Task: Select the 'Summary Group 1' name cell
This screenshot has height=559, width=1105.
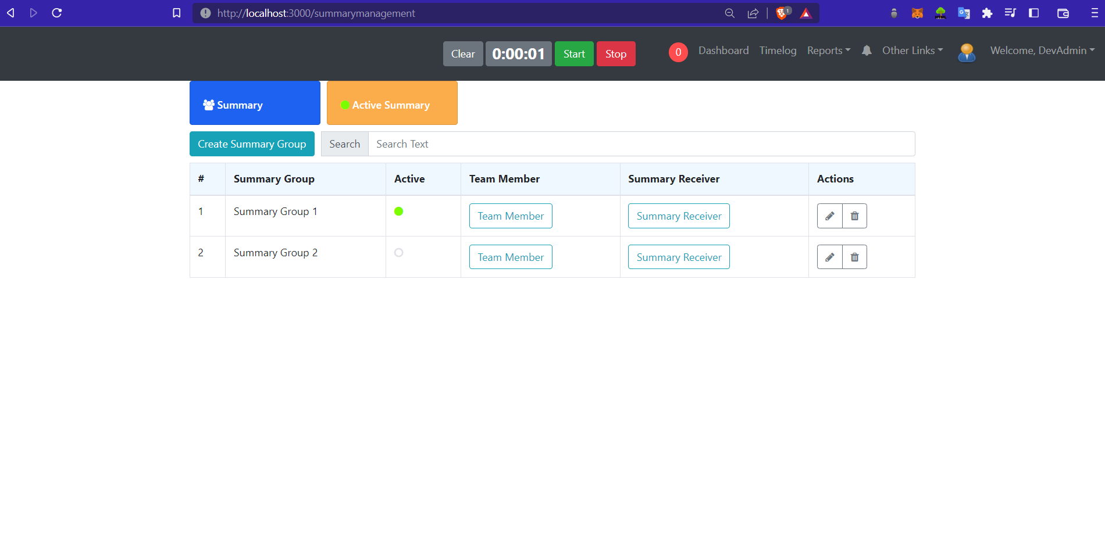Action: 305,216
